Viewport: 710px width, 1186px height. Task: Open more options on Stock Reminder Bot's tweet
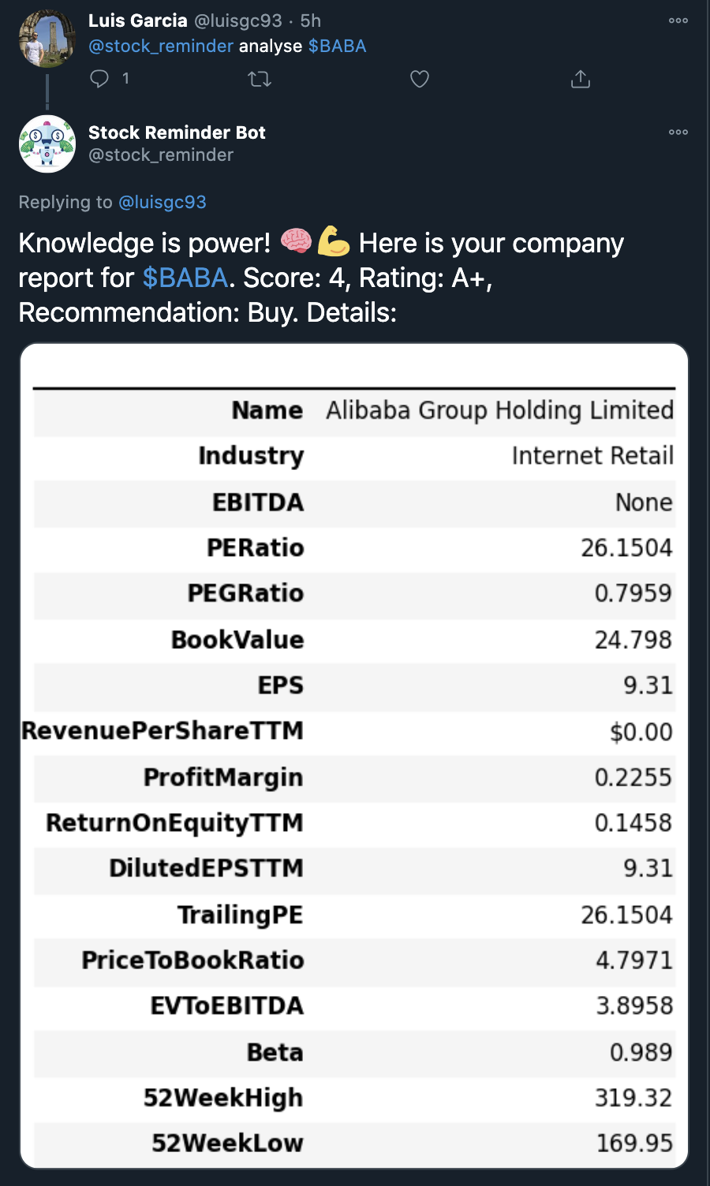click(x=678, y=132)
